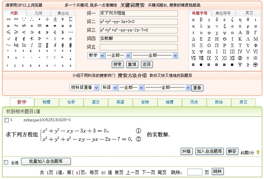Screen dimensions: 264x179
Task: Insert the log function symbol
Action: point(16,45)
